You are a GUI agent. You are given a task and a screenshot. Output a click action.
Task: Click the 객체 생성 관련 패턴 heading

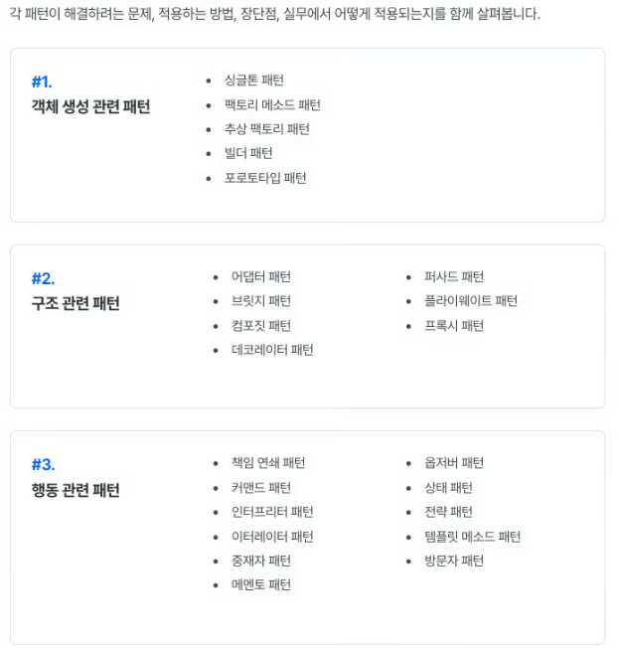click(x=91, y=106)
